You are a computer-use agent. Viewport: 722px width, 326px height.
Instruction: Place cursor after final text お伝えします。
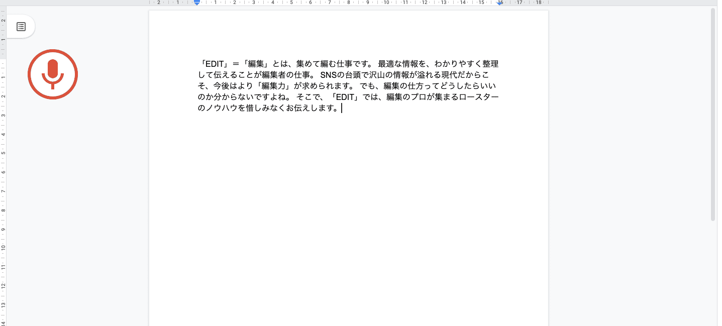[341, 108]
